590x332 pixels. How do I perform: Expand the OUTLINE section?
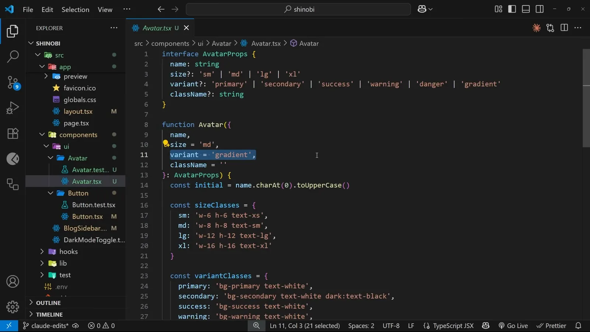pos(76,303)
